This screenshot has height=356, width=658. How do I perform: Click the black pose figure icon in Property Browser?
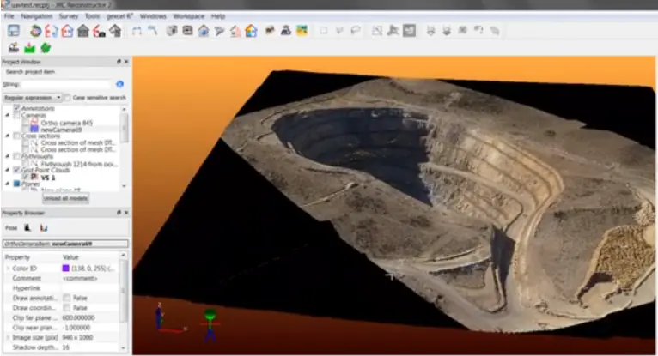tap(27, 227)
